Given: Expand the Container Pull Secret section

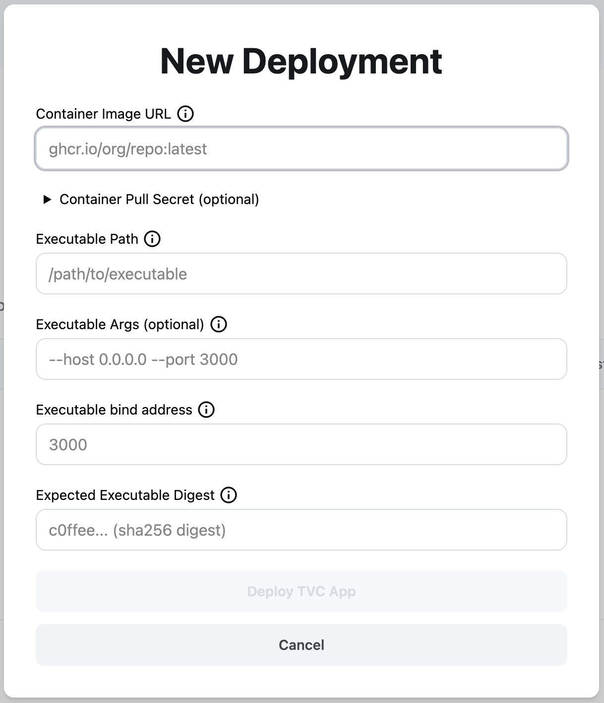Looking at the screenshot, I should [159, 200].
